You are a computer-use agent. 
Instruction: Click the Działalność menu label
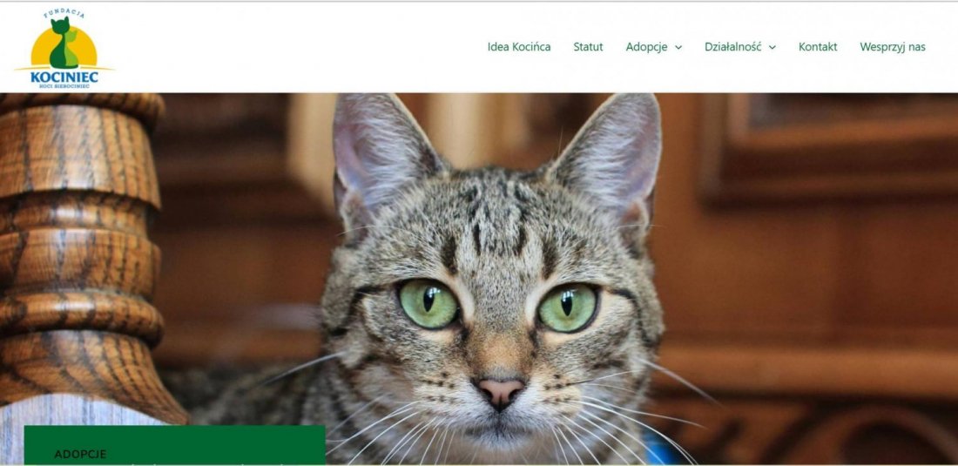732,47
